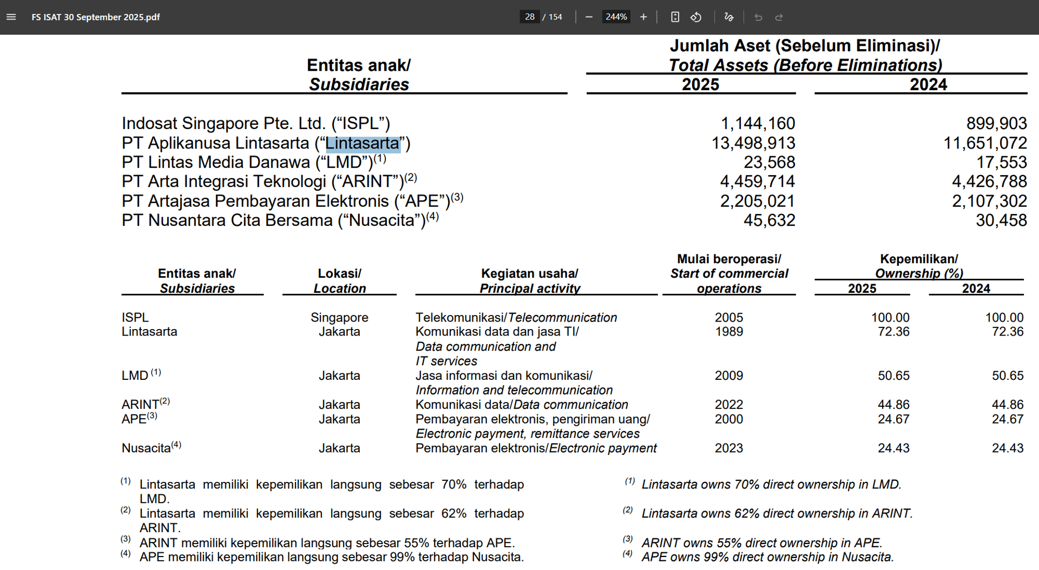This screenshot has height=570, width=1039.
Task: Click the asset value 17,553
Action: click(x=1002, y=162)
